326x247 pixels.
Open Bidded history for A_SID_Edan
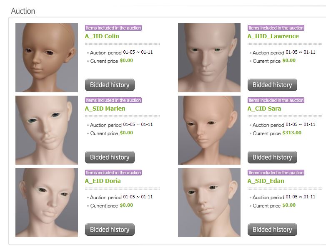coord(272,230)
